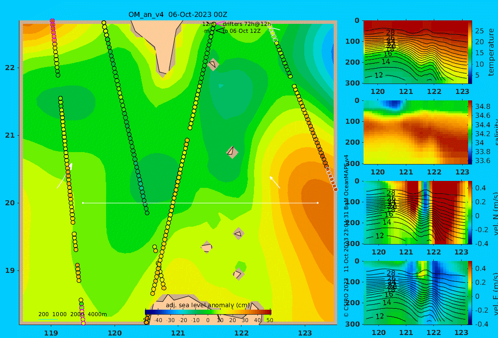Select the temperature colorbar
Image resolution: width=498 pixels, height=338 pixels.
470,52
